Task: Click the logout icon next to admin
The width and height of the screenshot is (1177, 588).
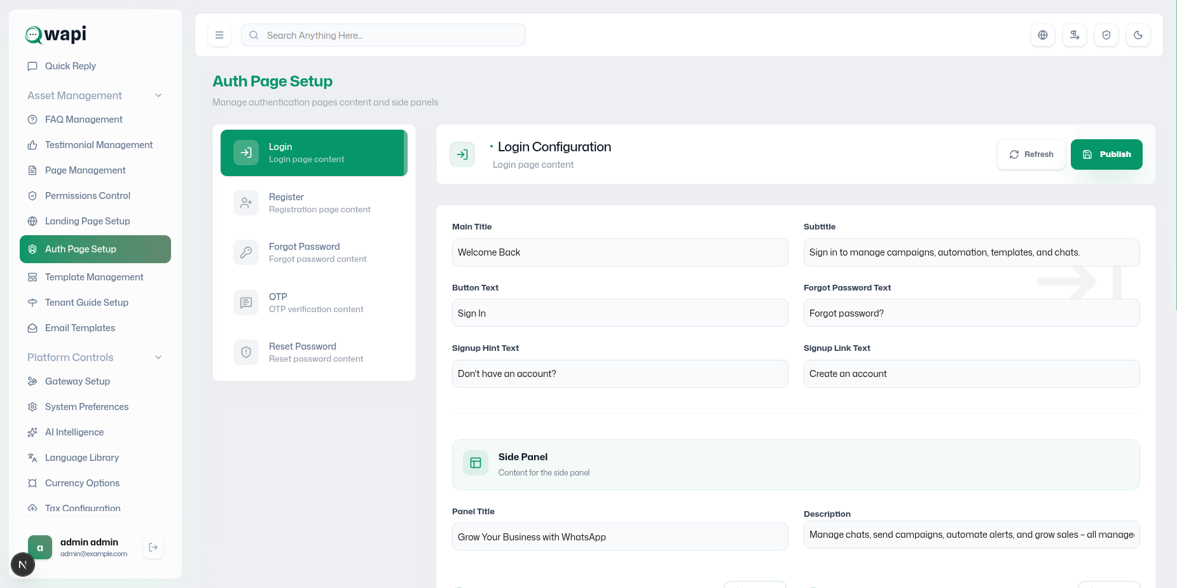Action: click(x=153, y=547)
